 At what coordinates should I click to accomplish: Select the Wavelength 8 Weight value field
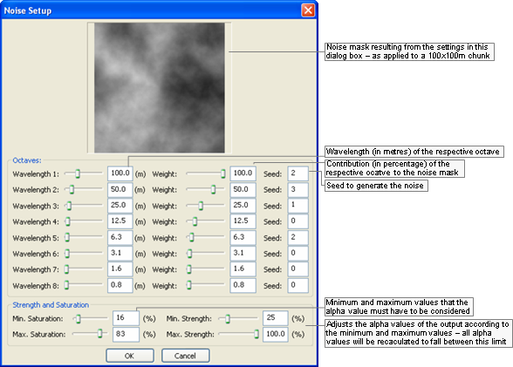click(243, 285)
